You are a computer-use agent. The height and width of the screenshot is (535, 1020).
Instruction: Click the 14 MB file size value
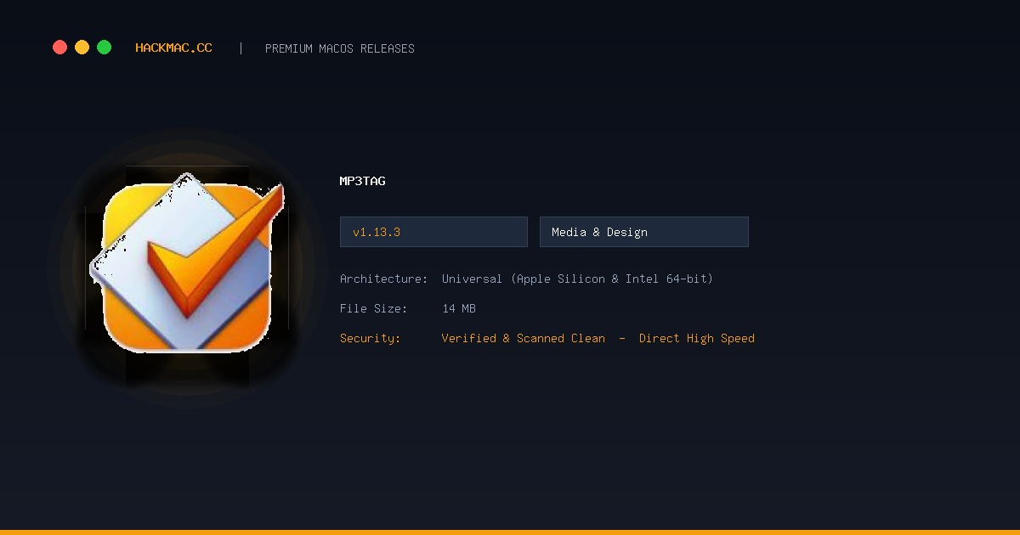tap(459, 308)
